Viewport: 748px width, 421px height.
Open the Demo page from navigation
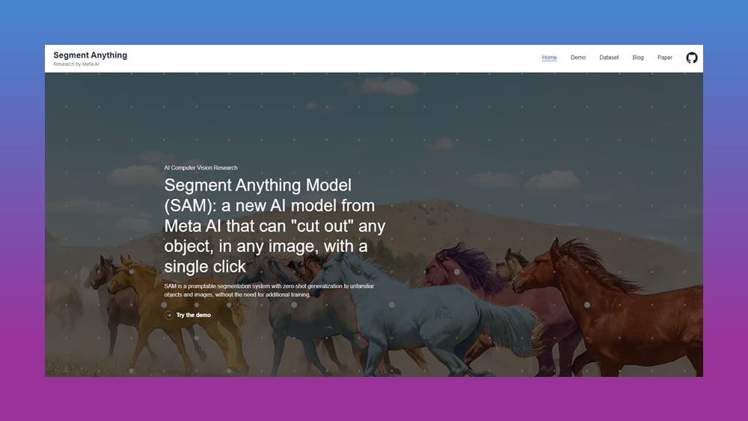(578, 58)
